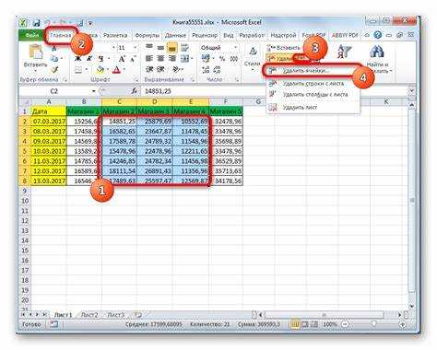437x350 pixels.
Task: Click the Sort and Filter icon
Action: click(x=344, y=52)
